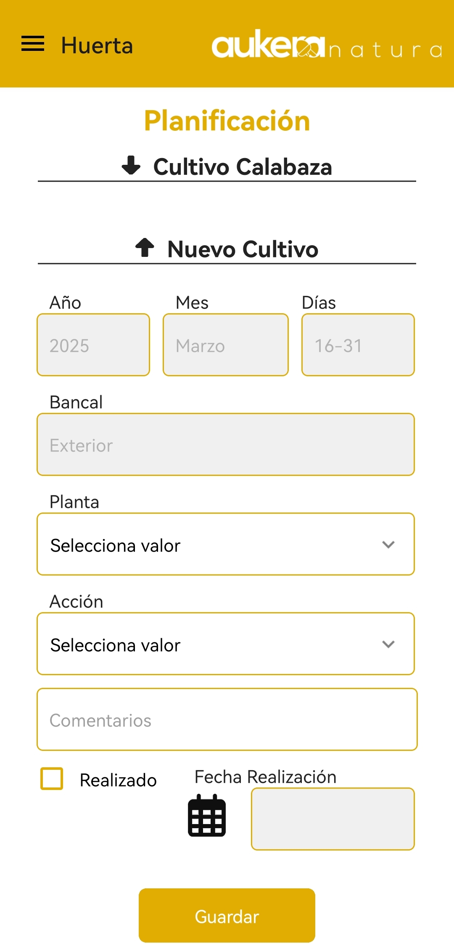Click the Mes field showing Marzo
This screenshot has width=454, height=951.
(226, 345)
